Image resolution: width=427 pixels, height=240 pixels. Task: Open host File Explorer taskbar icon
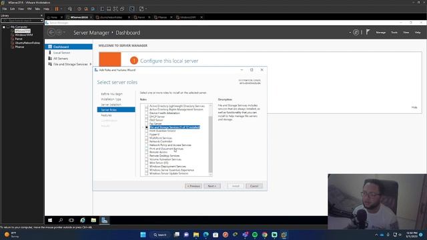click(x=195, y=235)
